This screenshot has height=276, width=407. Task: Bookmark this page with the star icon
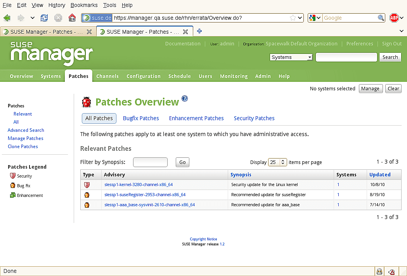pos(293,18)
